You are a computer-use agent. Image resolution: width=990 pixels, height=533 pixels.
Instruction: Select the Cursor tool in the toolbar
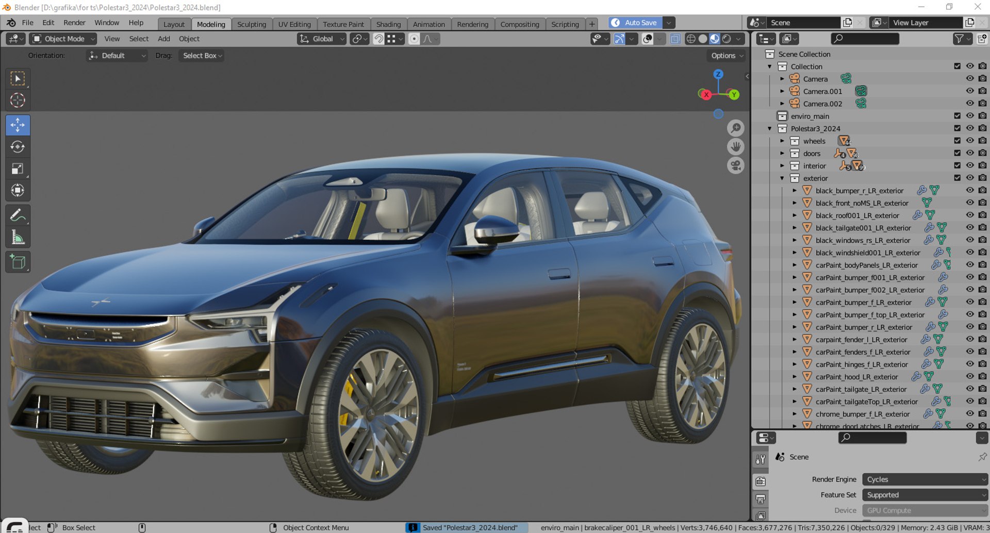18,100
